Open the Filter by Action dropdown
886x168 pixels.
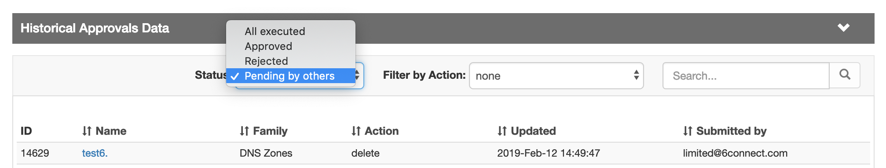pyautogui.click(x=556, y=76)
